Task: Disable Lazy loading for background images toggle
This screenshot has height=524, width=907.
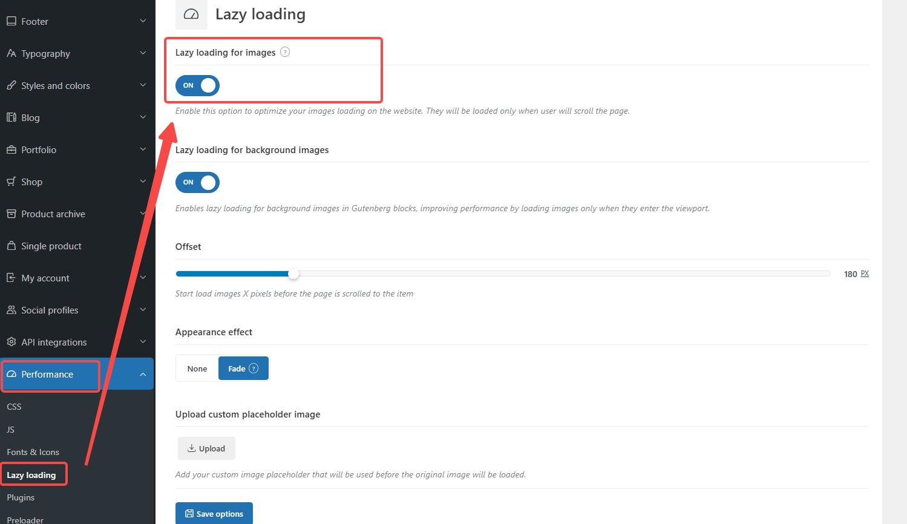Action: click(197, 182)
